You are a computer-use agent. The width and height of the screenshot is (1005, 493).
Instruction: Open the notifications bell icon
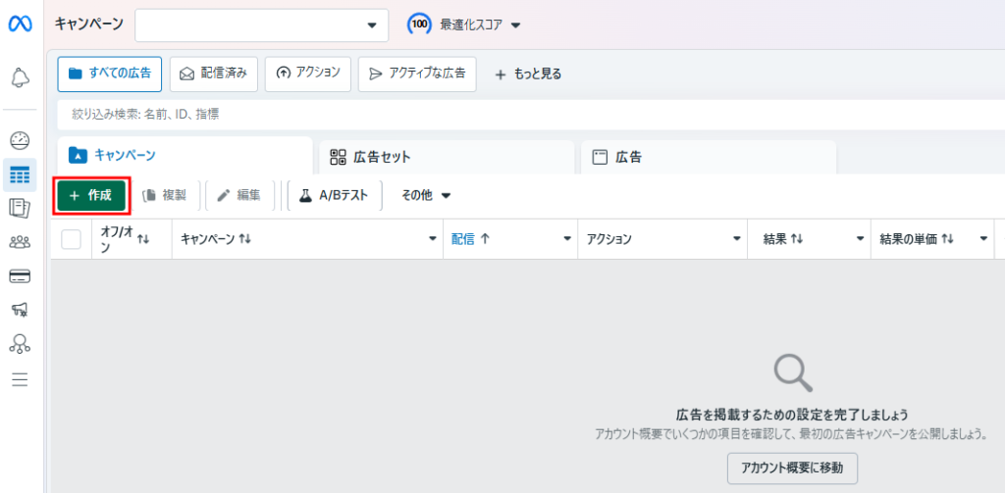[20, 77]
